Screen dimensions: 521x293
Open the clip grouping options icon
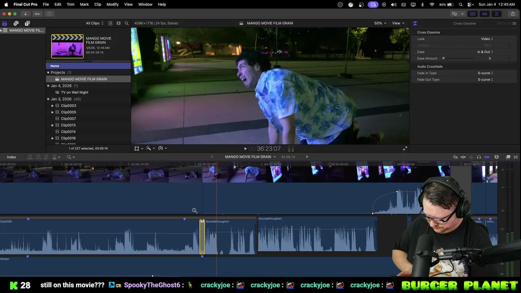click(x=118, y=23)
